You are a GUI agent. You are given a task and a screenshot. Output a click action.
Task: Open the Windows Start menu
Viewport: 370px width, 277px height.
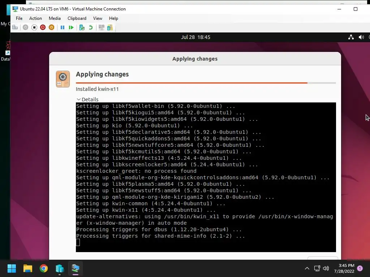pyautogui.click(x=12, y=268)
